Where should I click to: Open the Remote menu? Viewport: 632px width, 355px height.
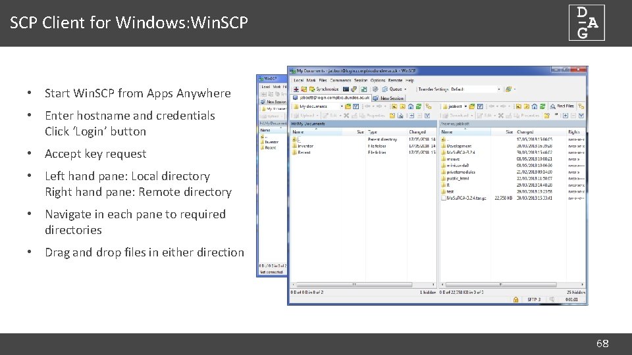[396, 80]
